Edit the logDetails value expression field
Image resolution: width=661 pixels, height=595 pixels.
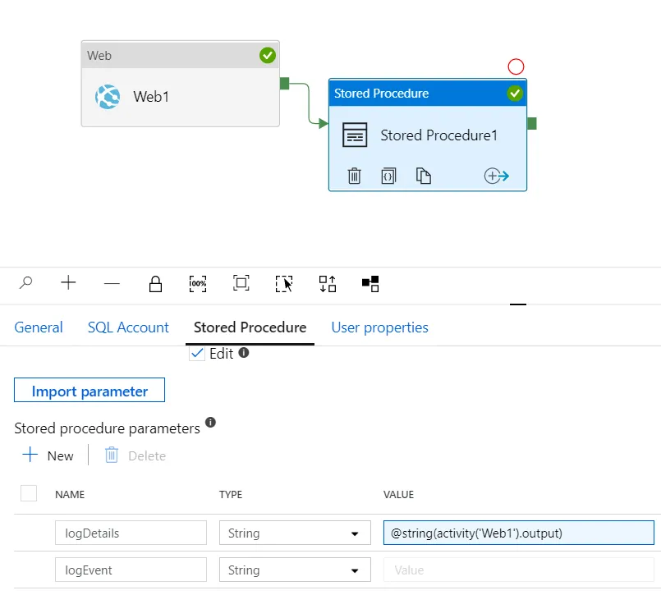click(x=519, y=533)
